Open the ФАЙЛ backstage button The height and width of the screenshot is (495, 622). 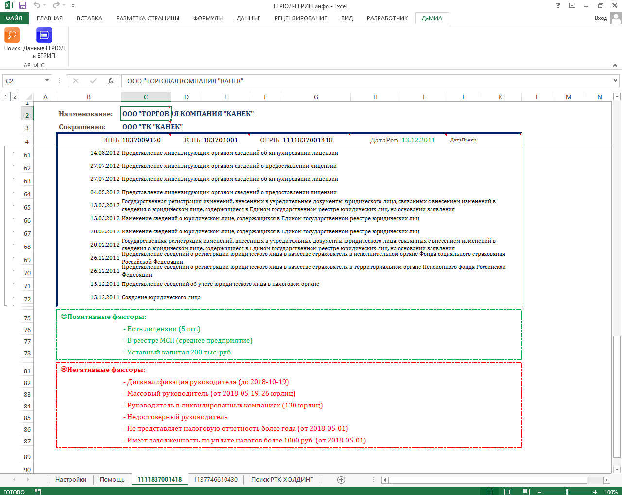click(x=14, y=18)
